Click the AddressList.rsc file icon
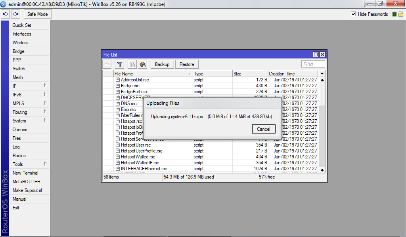 point(117,80)
